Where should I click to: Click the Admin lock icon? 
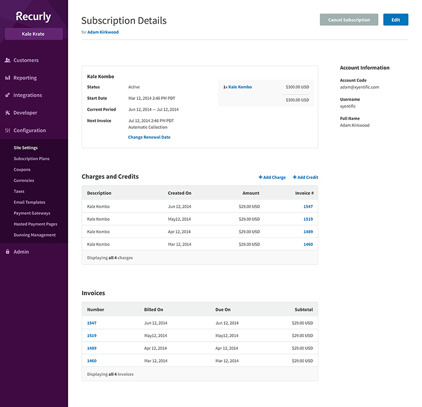click(x=7, y=252)
